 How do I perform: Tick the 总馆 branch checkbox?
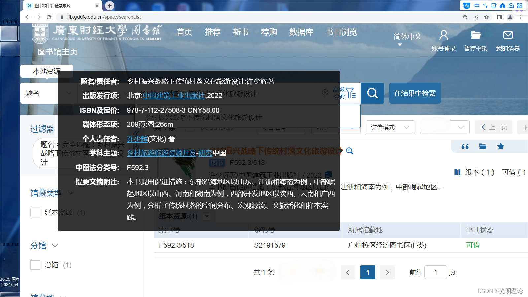[35, 265]
